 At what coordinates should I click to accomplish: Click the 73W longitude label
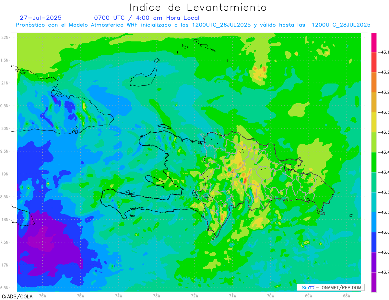(157, 296)
